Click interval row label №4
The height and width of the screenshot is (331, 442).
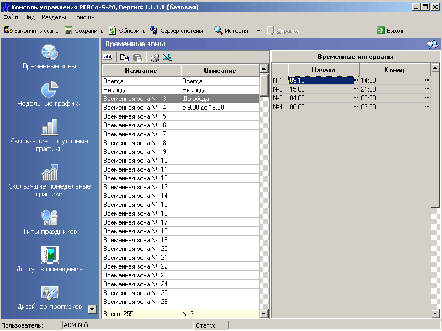click(280, 106)
